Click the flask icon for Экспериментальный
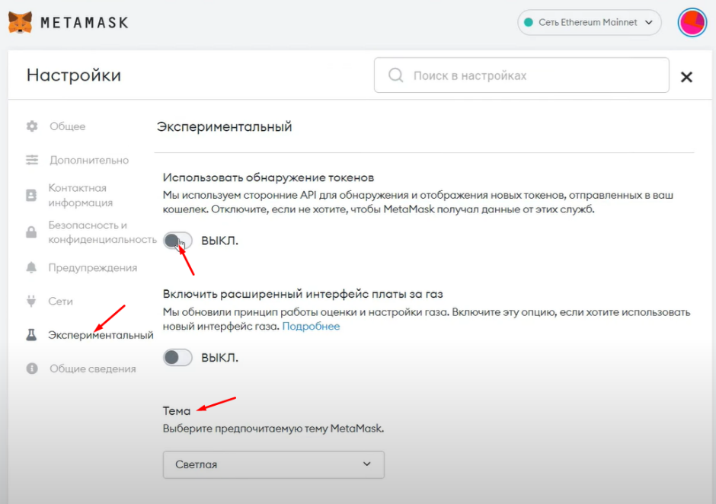 31,335
